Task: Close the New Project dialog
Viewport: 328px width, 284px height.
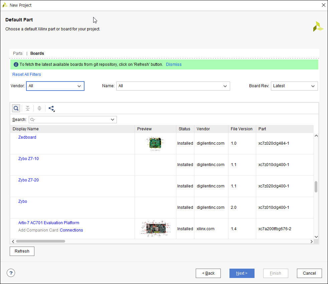Action: pyautogui.click(x=323, y=5)
